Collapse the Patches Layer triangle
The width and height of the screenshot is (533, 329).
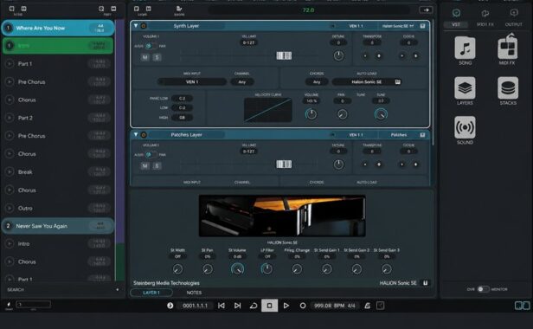[136, 135]
